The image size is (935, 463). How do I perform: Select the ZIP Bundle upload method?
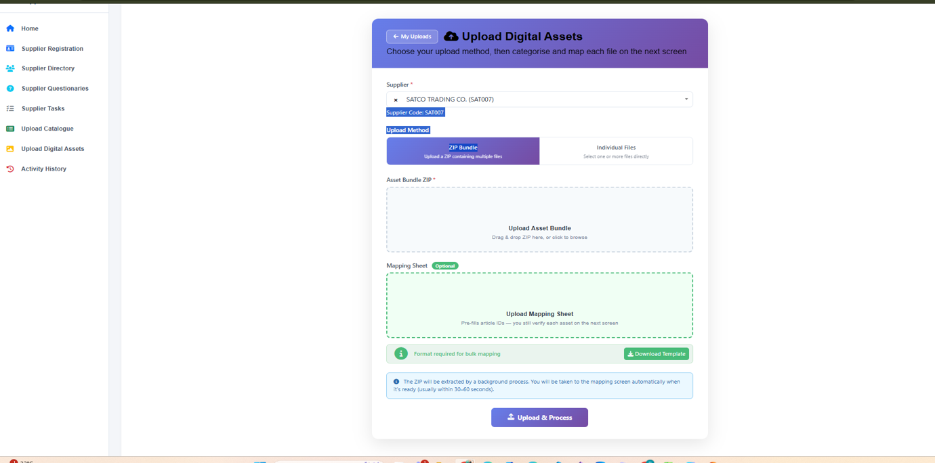tap(463, 151)
